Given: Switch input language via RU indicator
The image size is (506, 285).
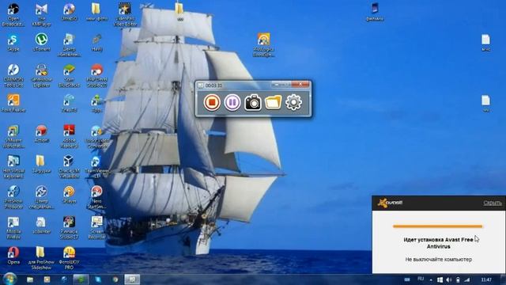Looking at the screenshot, I should (x=421, y=279).
